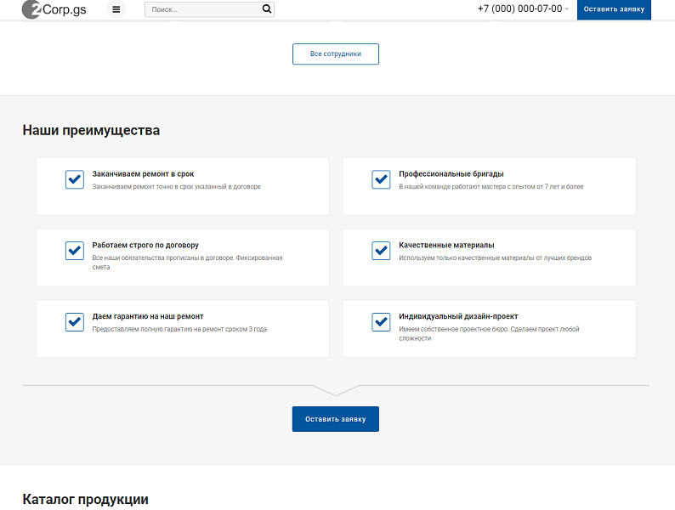The width and height of the screenshot is (675, 510).
Task: Click checkmark icon beside Даем гарантию на наш ремонт
Action: coord(75,322)
